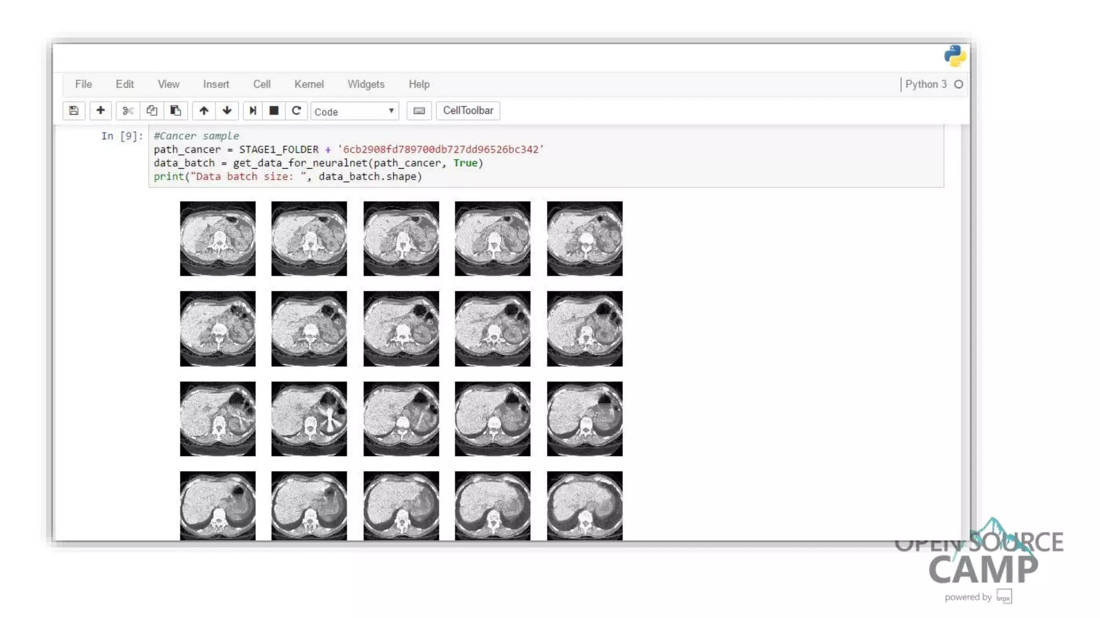Open the Widgets menu
The height and width of the screenshot is (618, 1100).
click(366, 84)
